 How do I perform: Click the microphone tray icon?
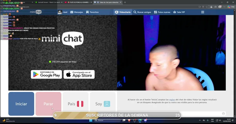[x=208, y=120]
